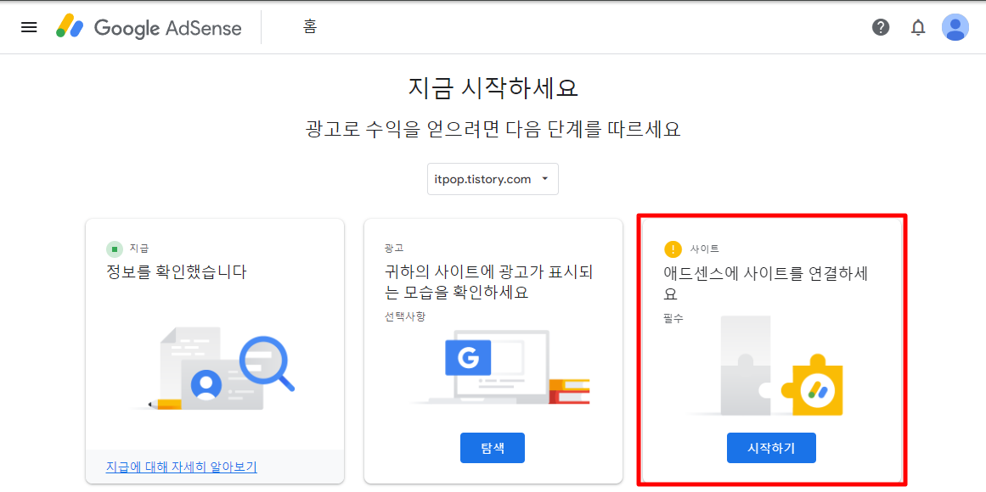
Task: Click the 지금 시작하세요 heading
Action: coord(493,88)
